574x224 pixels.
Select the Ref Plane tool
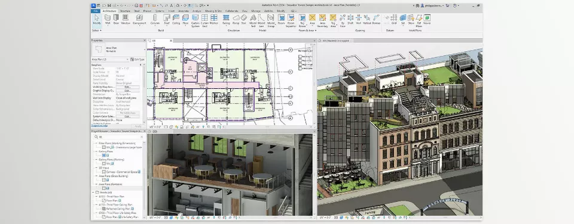pos(419,21)
